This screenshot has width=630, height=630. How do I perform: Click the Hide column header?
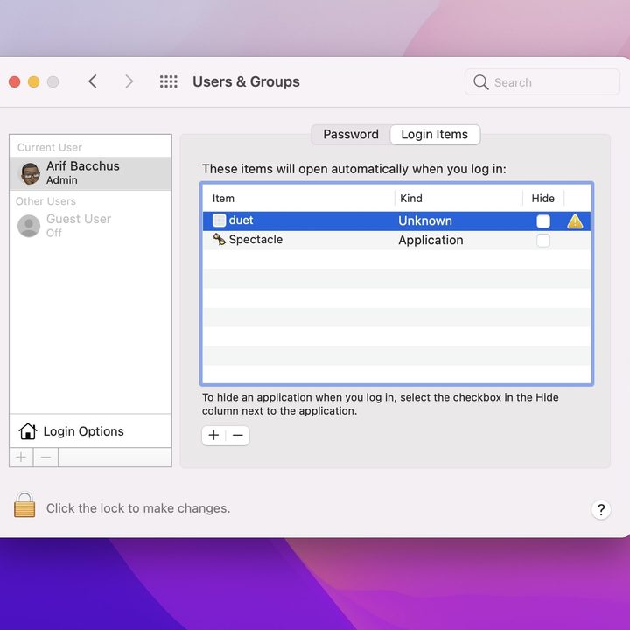click(x=543, y=198)
